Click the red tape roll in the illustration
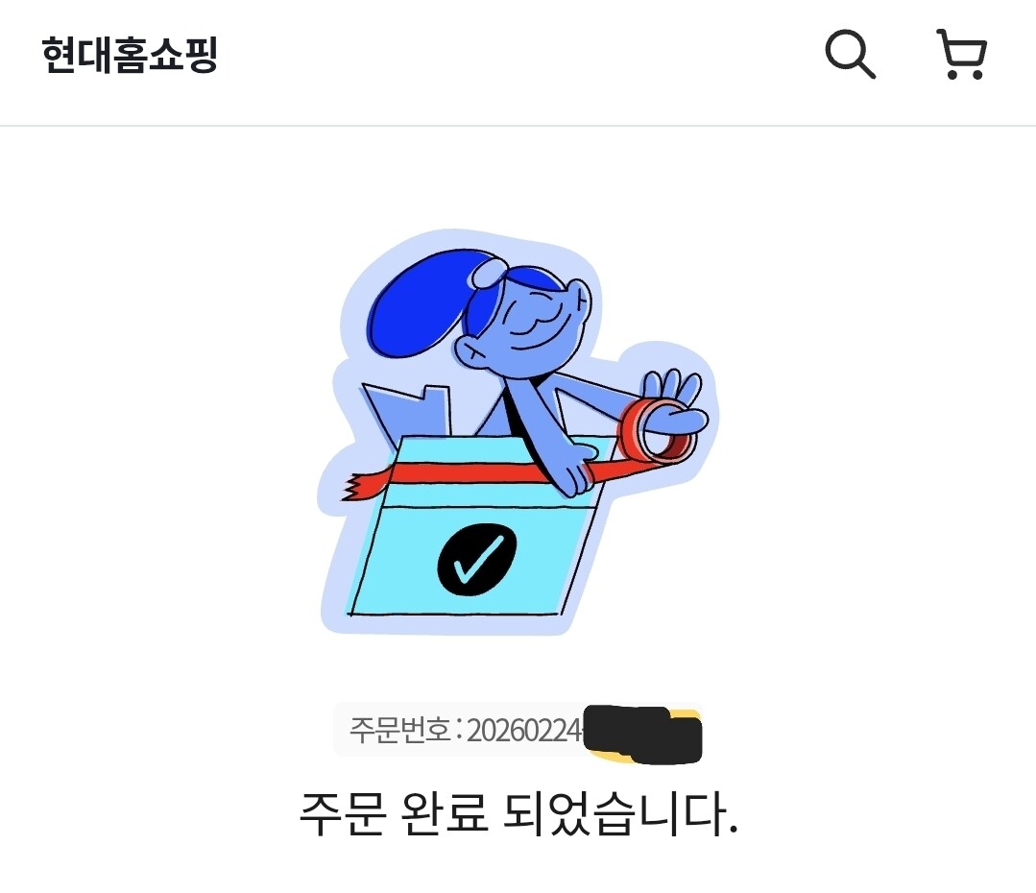The height and width of the screenshot is (893, 1036). click(x=656, y=433)
